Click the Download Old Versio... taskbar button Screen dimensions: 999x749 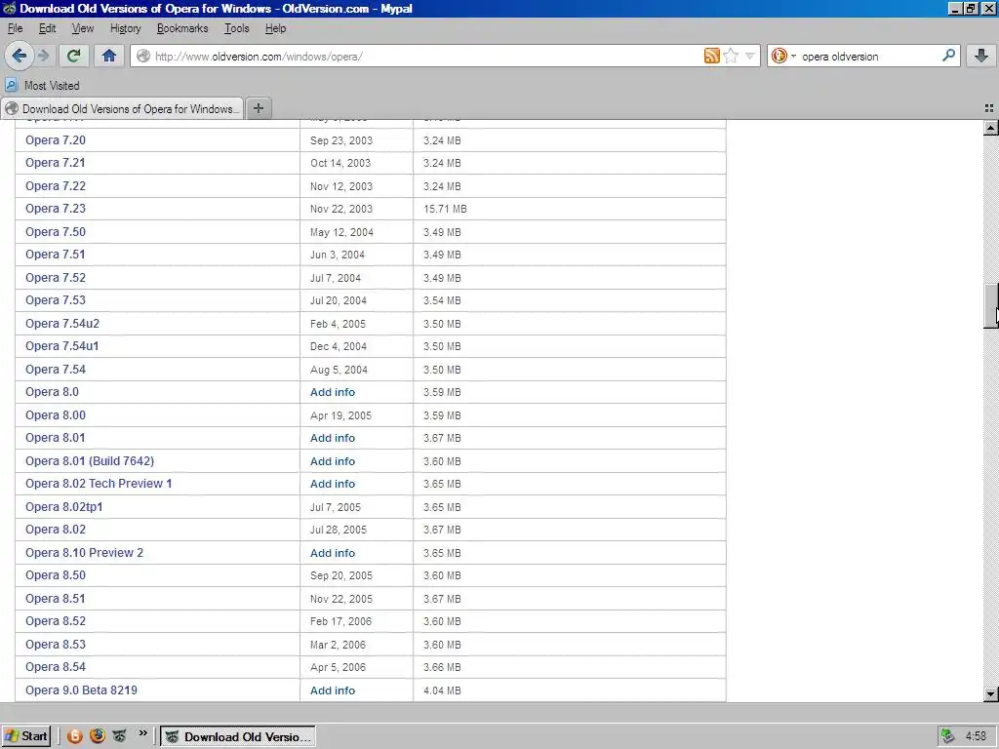(x=238, y=737)
